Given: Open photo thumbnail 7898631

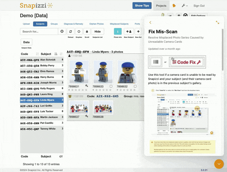Looking at the screenshot, I should [x=79, y=72].
